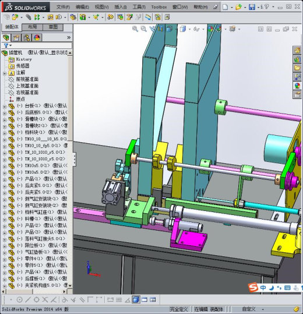Toggle the grid snap icon in bottom toolbar
The width and height of the screenshot is (303, 314).
pos(119,299)
